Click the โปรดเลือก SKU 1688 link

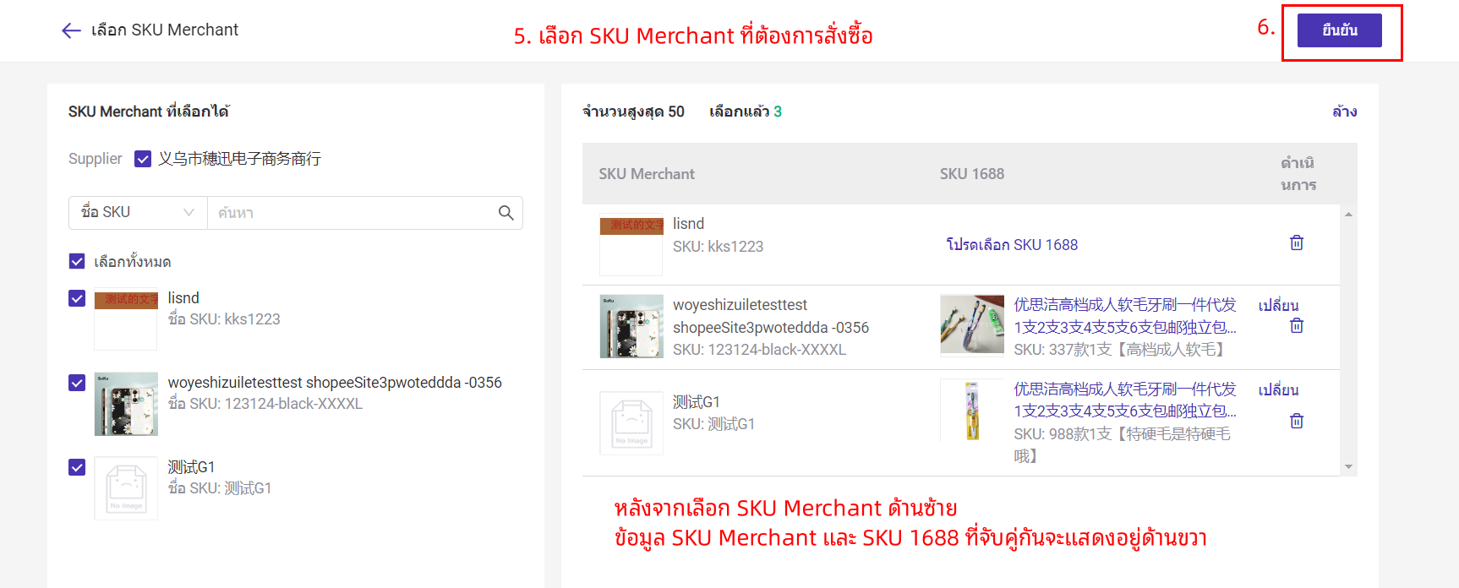1012,245
